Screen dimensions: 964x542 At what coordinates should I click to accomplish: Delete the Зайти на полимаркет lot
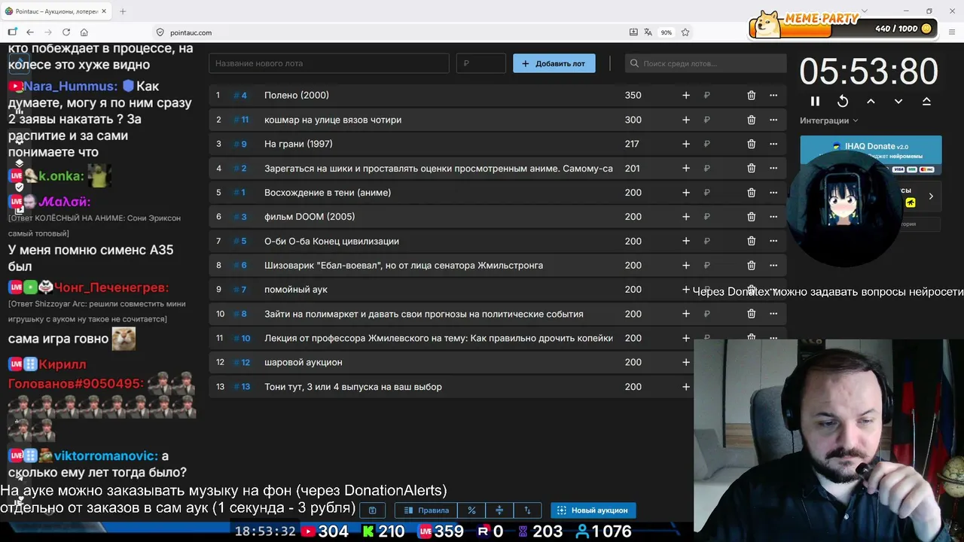pyautogui.click(x=751, y=314)
